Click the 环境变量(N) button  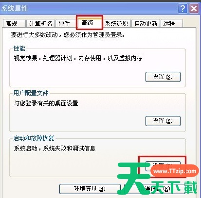(90, 189)
